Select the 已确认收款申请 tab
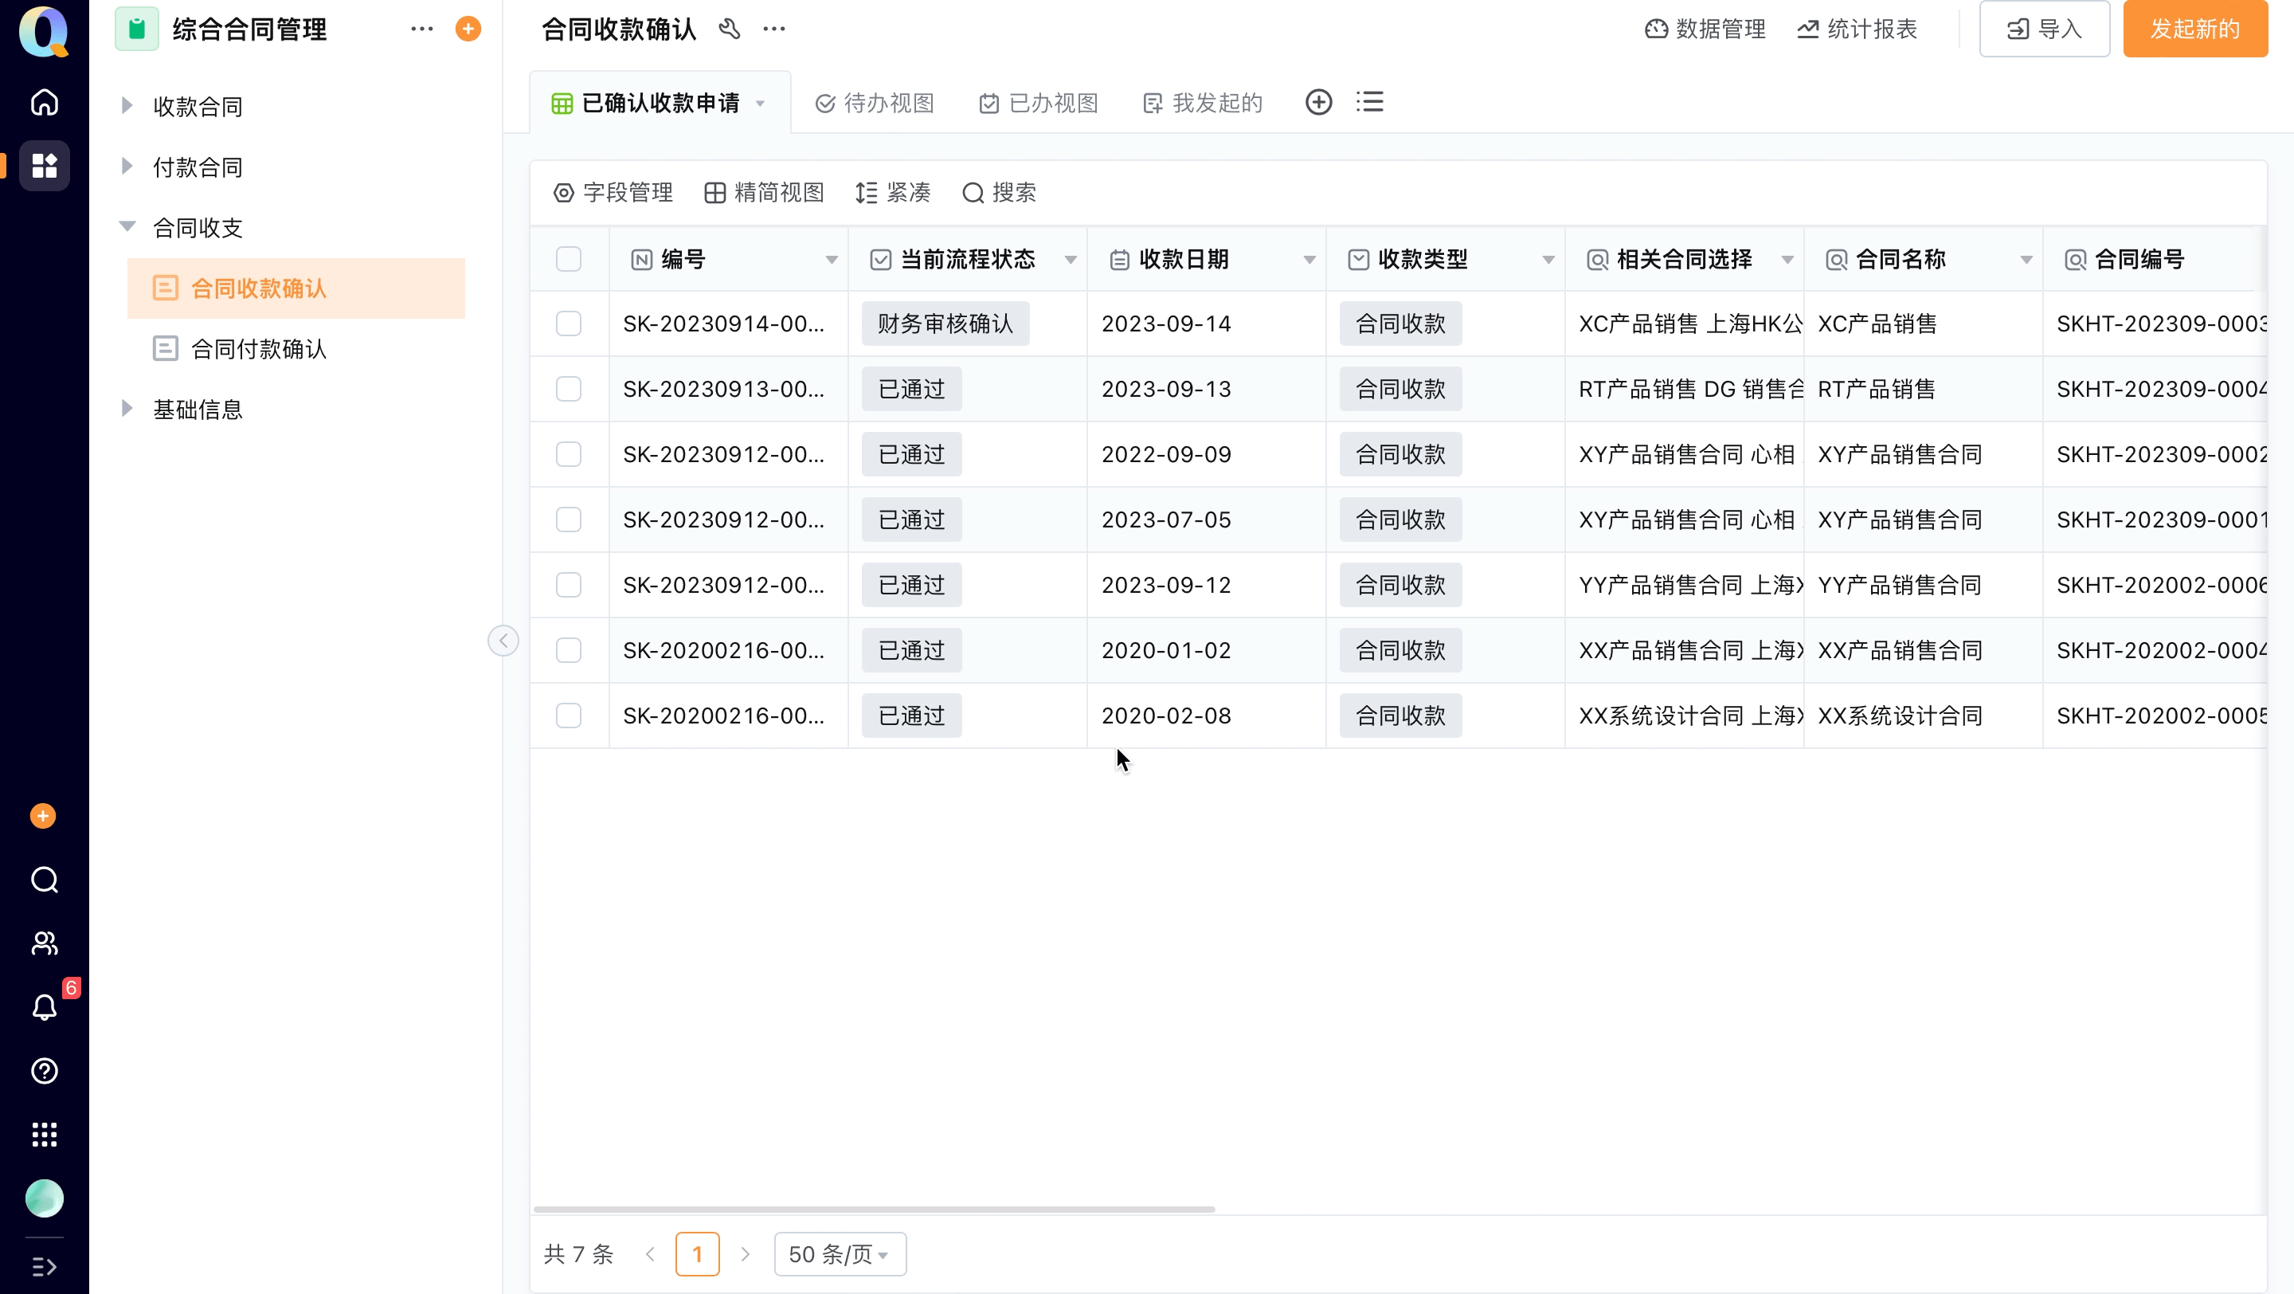 coord(660,103)
